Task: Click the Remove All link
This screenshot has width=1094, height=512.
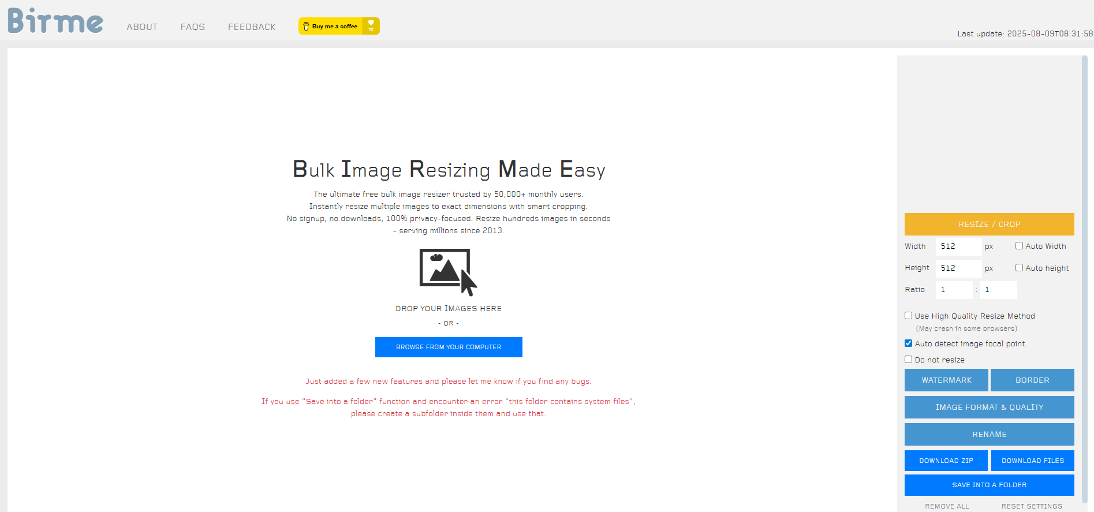Action: coord(947,506)
